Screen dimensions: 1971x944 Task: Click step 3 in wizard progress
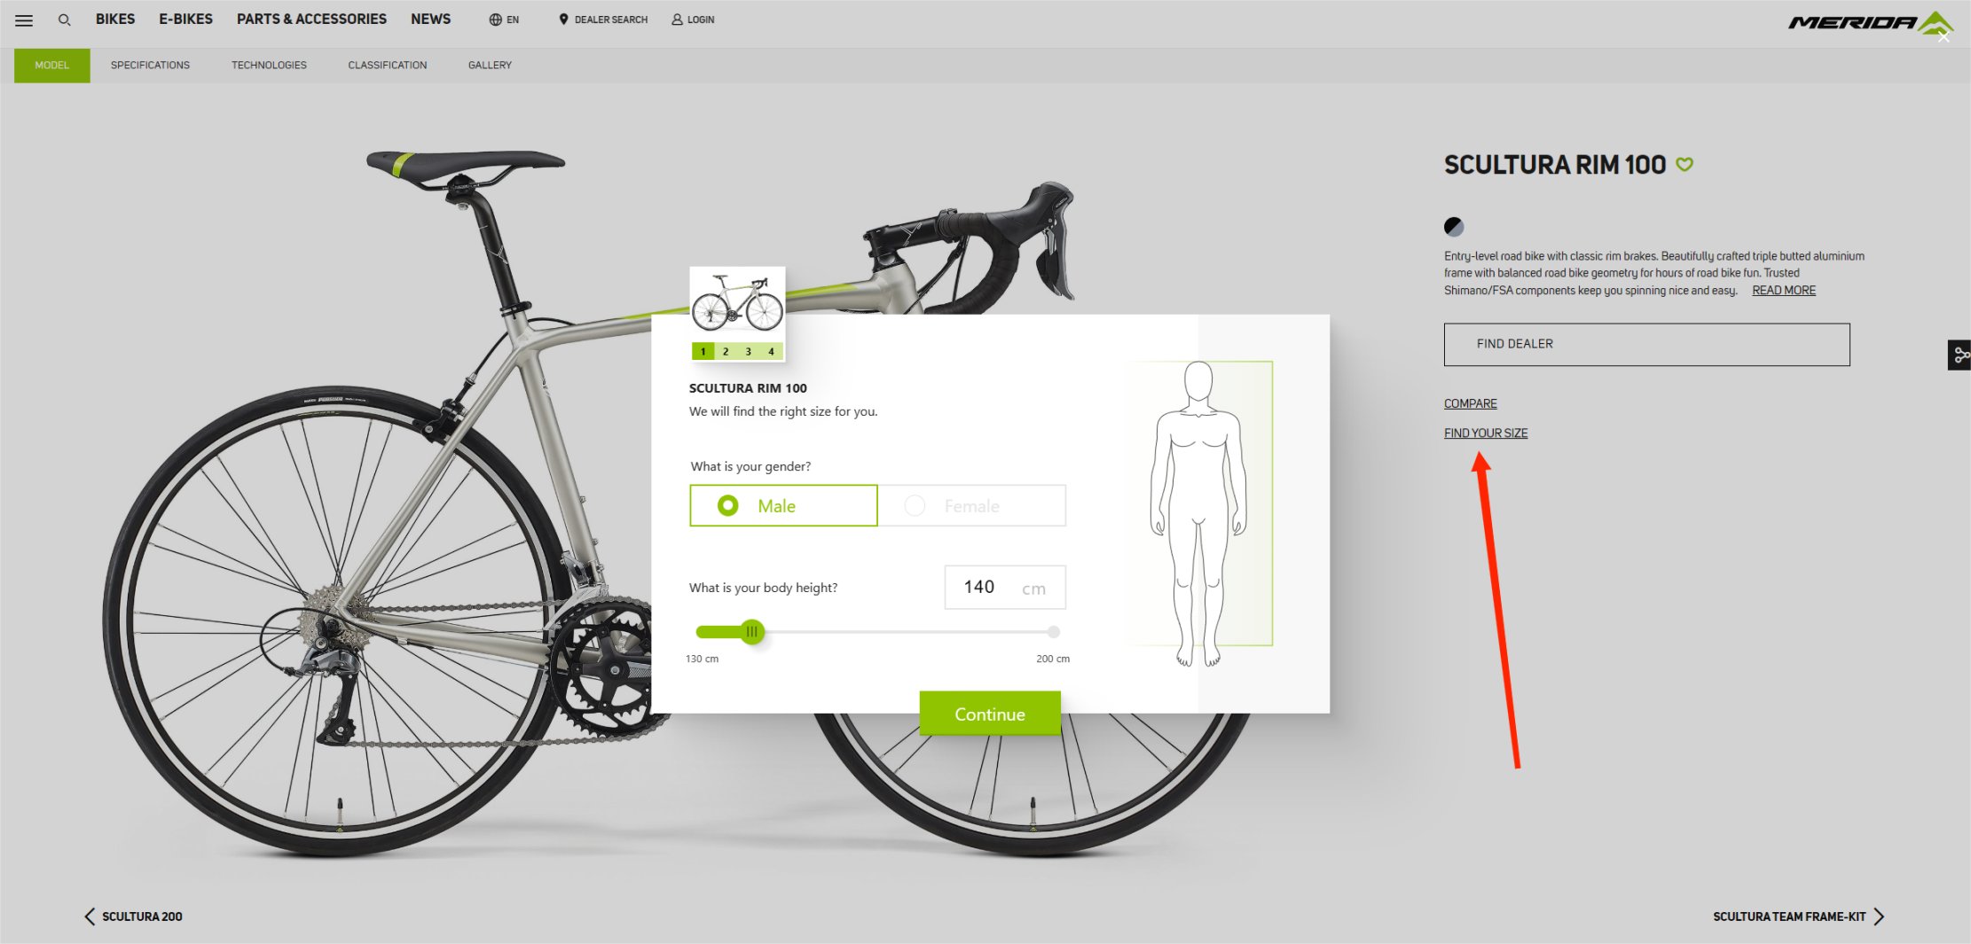749,351
